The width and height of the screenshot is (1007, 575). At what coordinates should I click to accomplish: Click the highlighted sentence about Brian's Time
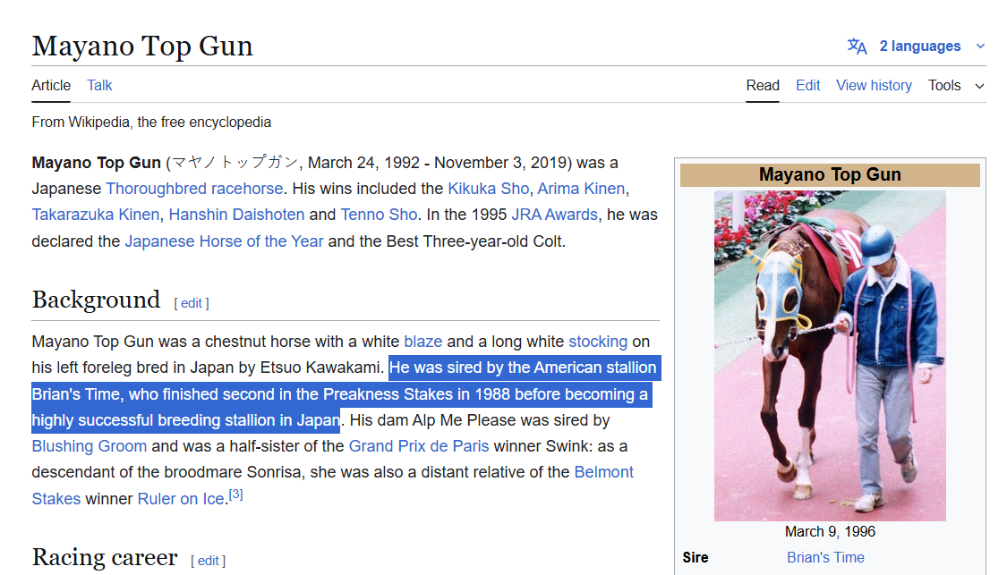(x=346, y=394)
